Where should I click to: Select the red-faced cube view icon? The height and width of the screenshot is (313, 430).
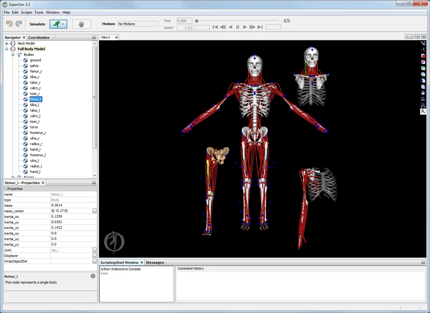coord(423,56)
